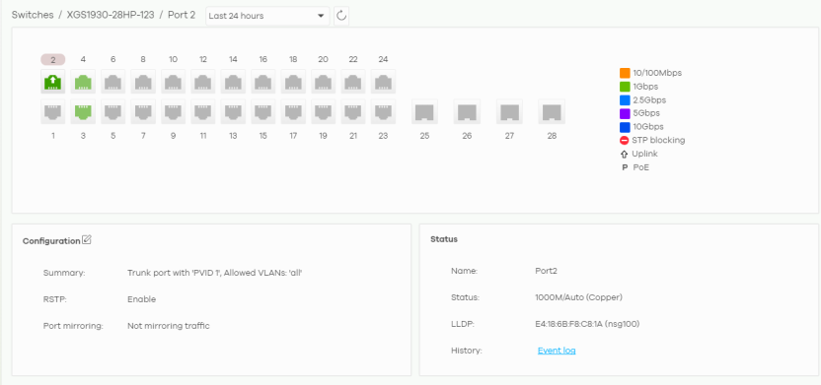821x385 pixels.
Task: Click the Port 2 breadcrumb text
Action: [x=182, y=15]
